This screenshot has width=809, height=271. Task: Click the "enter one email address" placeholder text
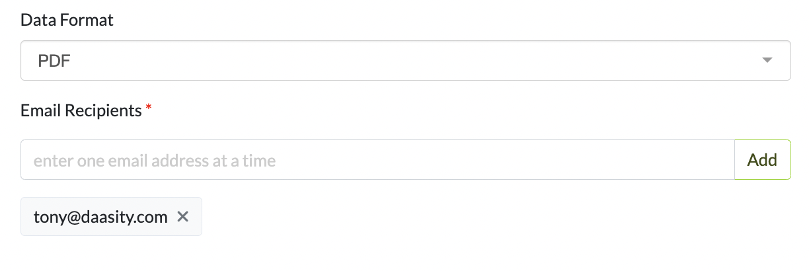[155, 160]
